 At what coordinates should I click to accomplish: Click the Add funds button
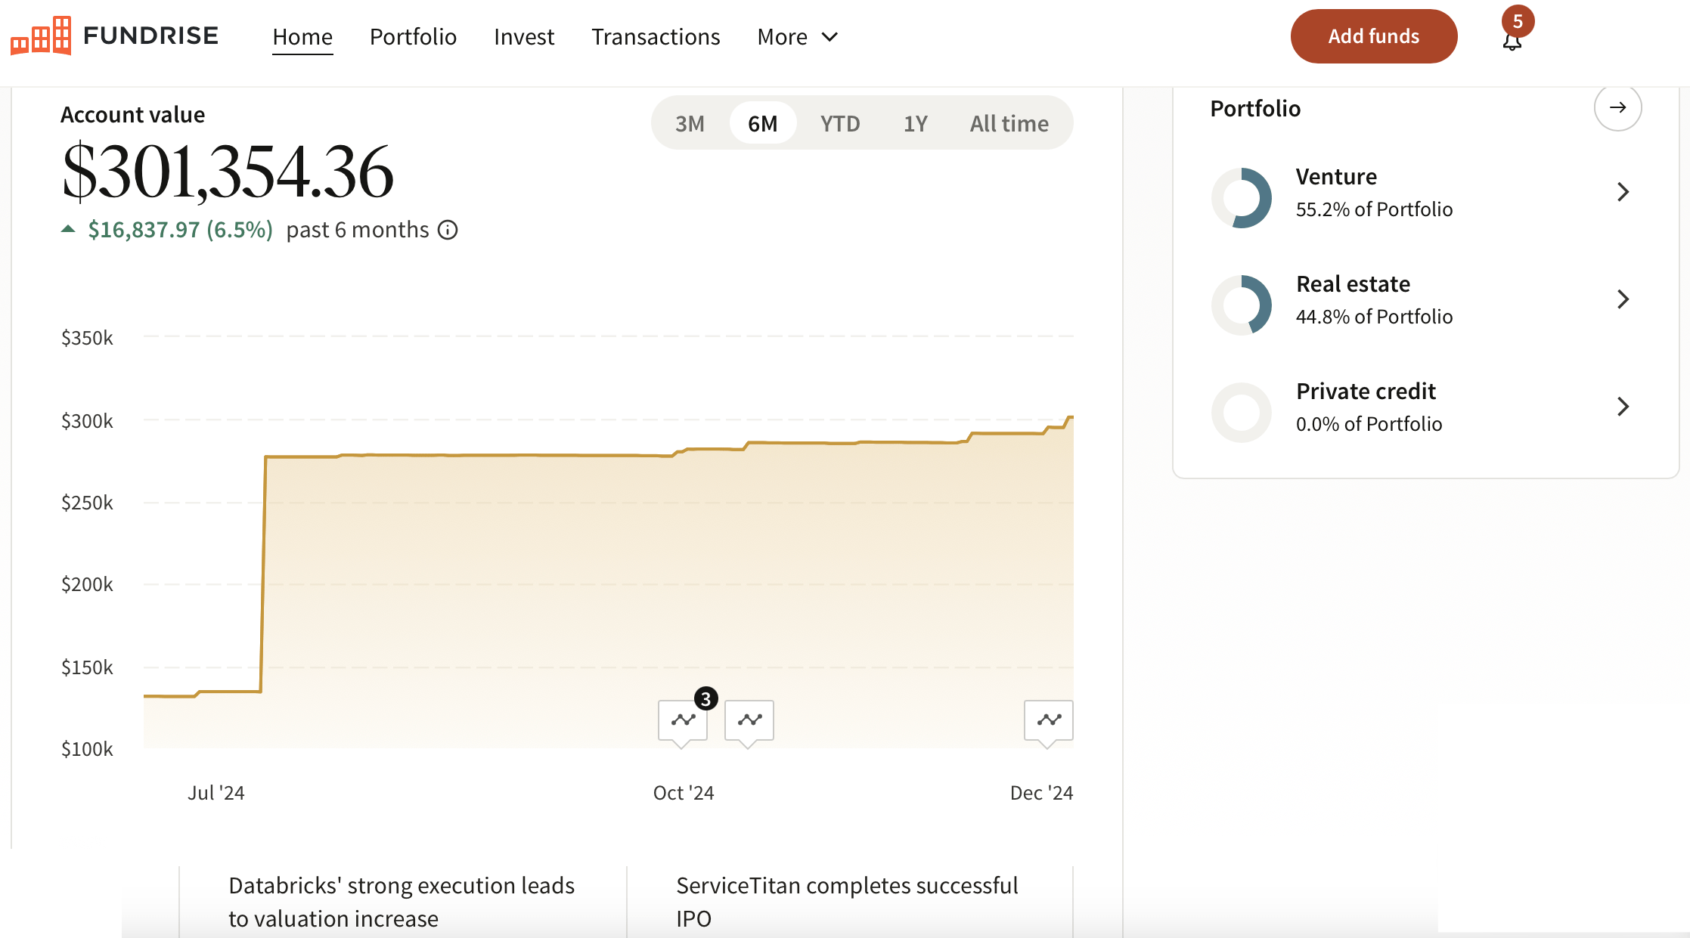[1374, 36]
